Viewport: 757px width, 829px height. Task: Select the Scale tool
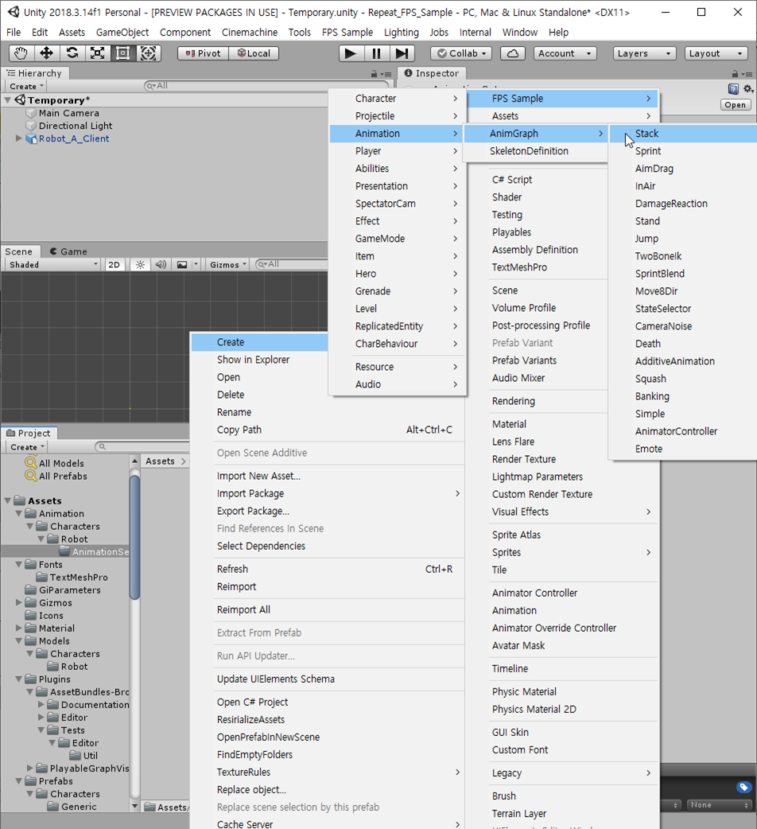pyautogui.click(x=97, y=53)
